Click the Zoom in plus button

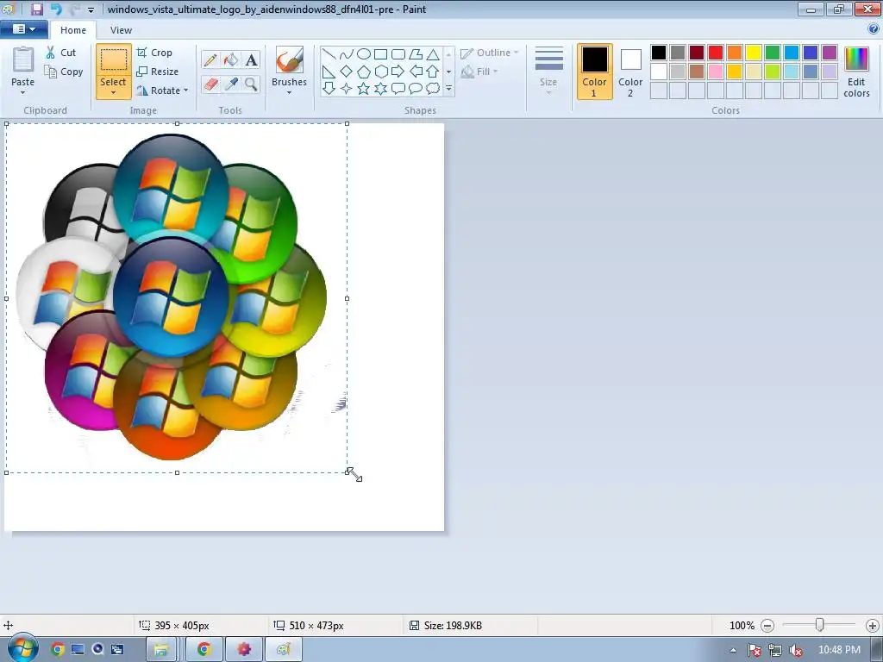click(873, 626)
